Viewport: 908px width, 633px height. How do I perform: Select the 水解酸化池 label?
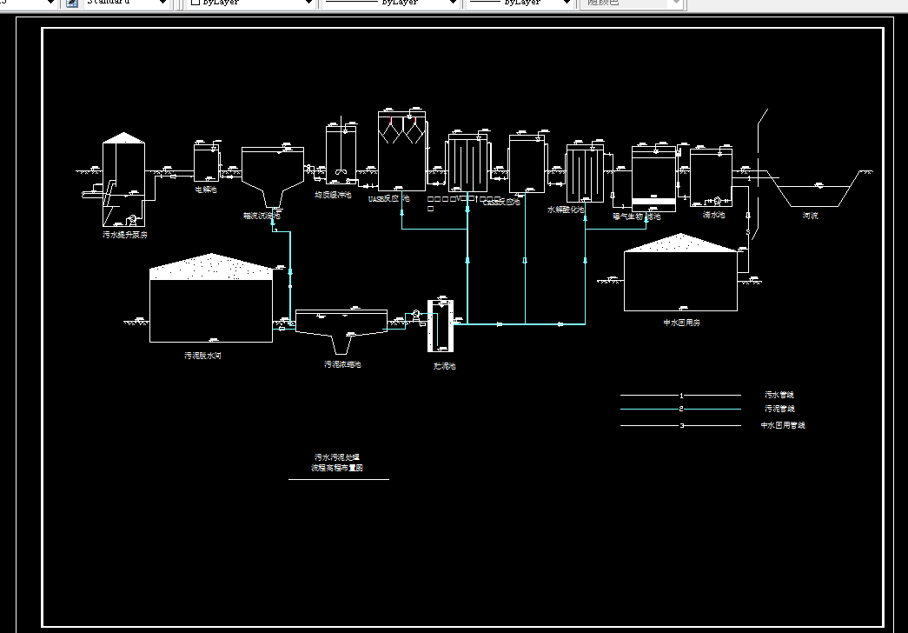[x=566, y=210]
